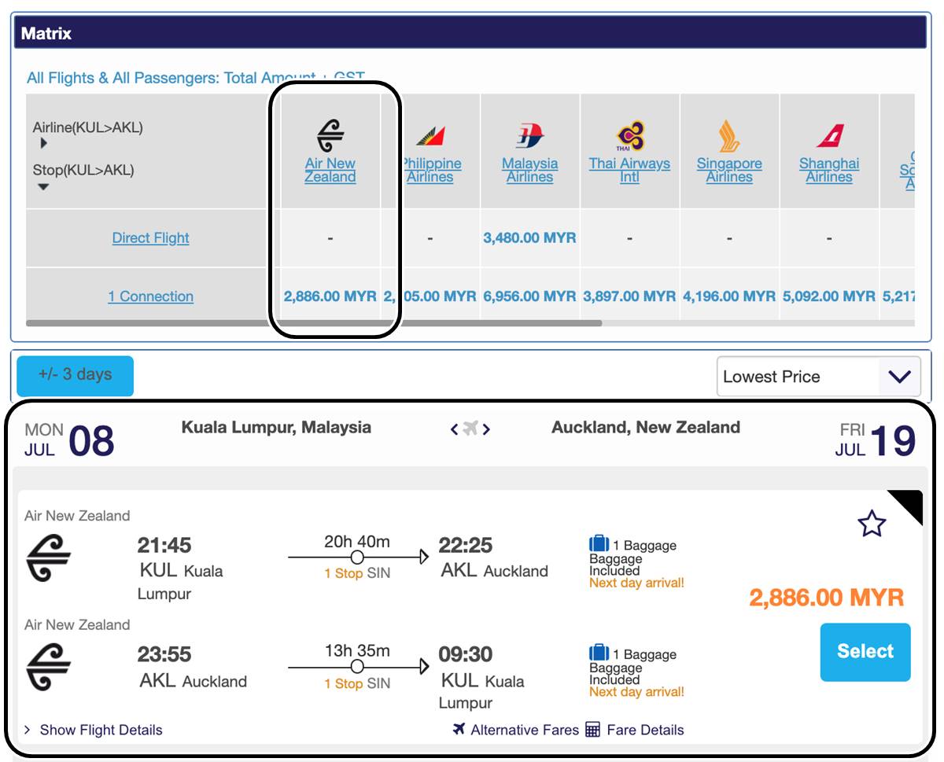Click the Select button for the 2,886.00 MYR fare
This screenshot has width=944, height=762.
coord(865,652)
